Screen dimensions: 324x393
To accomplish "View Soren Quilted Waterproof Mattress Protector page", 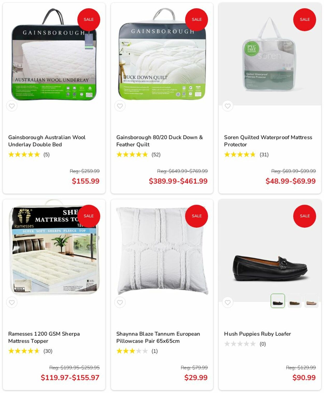I will (268, 141).
